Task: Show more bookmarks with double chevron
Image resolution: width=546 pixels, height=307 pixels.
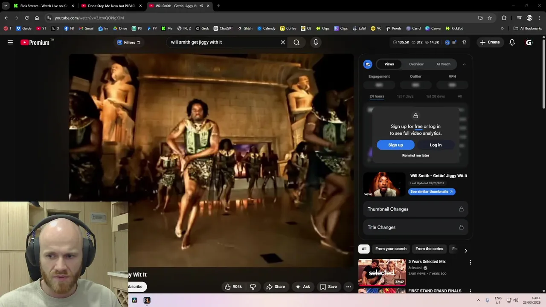Action: point(502,29)
